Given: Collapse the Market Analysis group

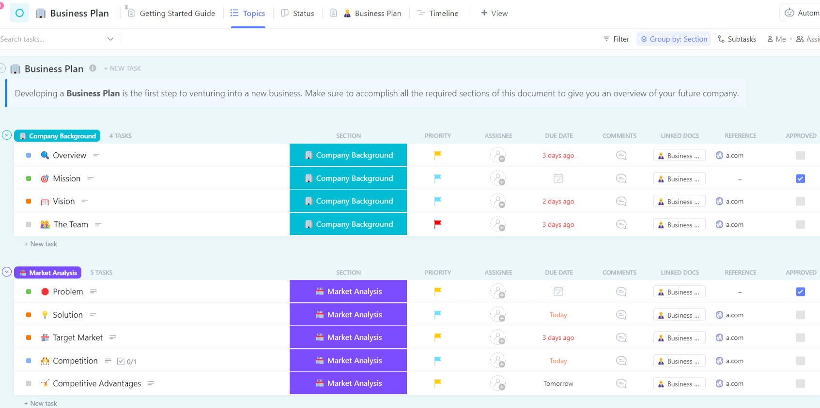Looking at the screenshot, I should coord(7,272).
